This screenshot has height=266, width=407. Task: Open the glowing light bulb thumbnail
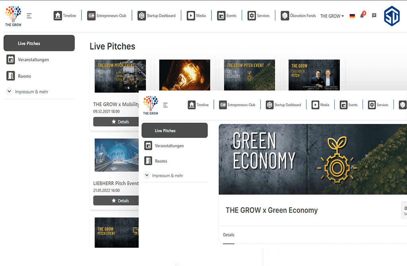coord(184,75)
